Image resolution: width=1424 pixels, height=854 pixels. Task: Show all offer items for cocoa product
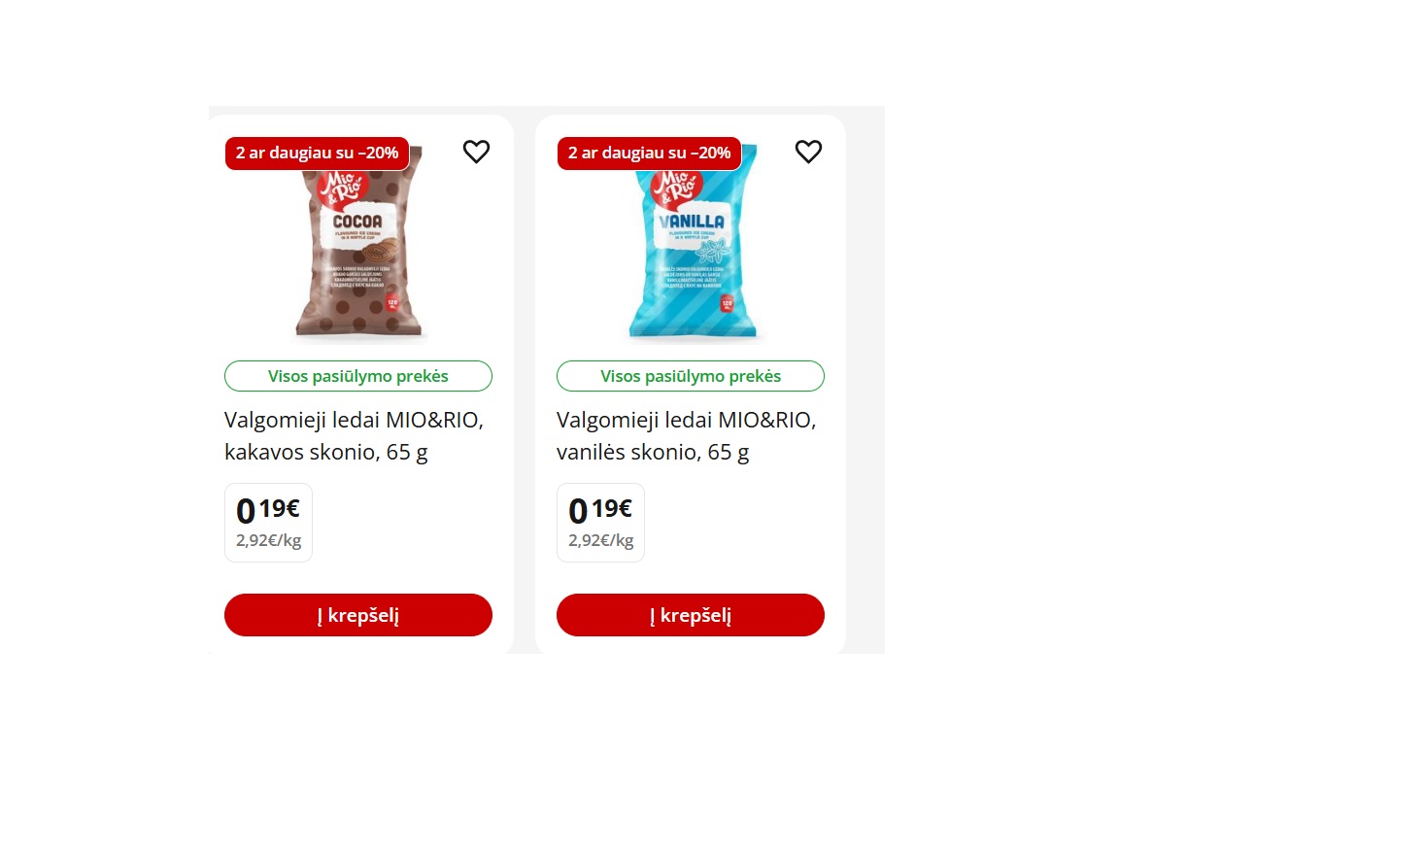(358, 376)
